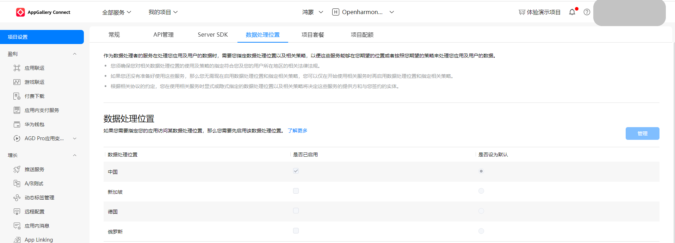Click the AGD Pro应用变 play icon
The width and height of the screenshot is (675, 243).
[17, 138]
